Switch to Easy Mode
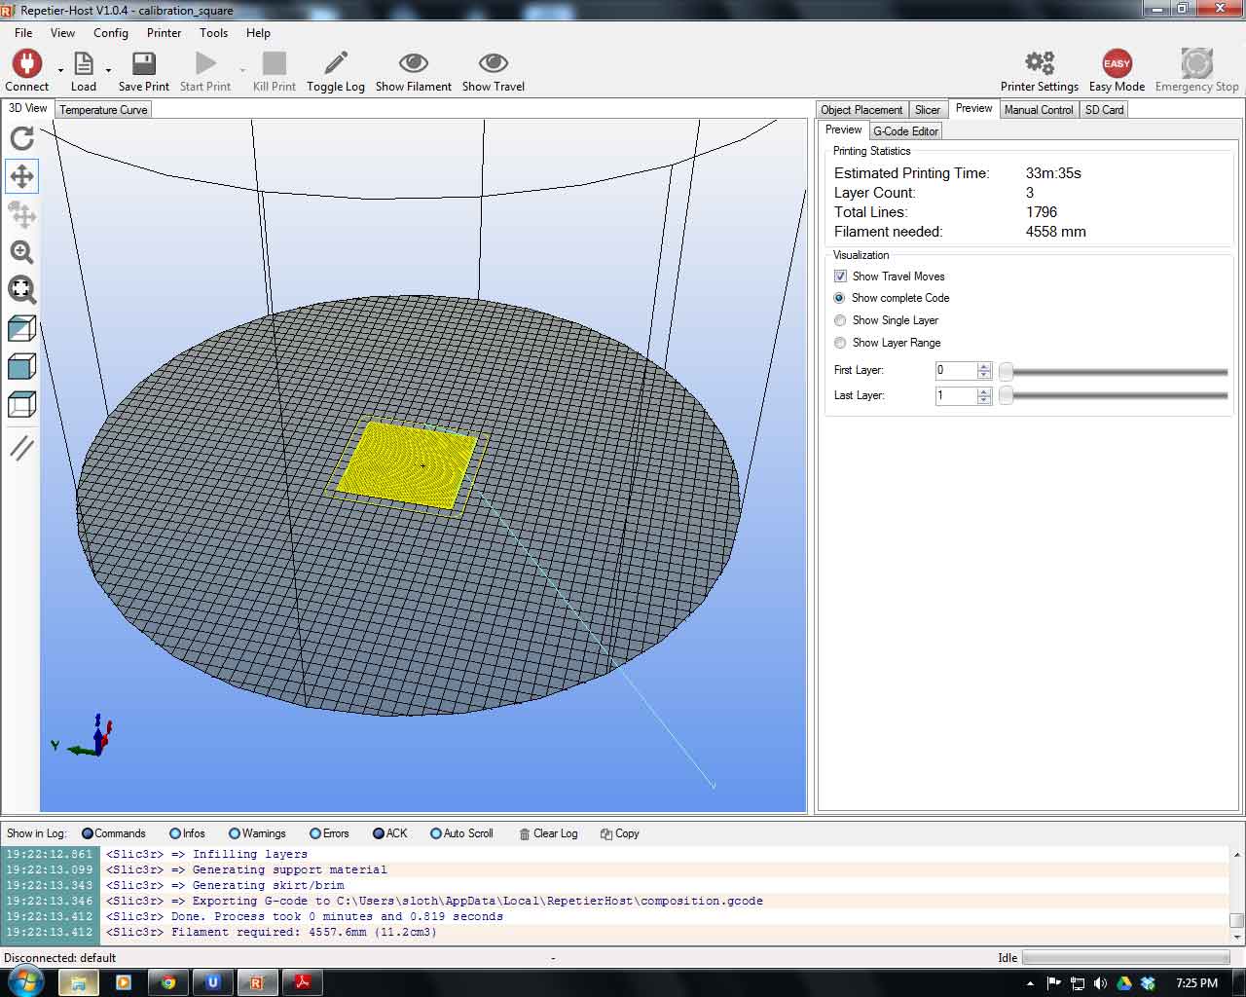 coord(1117,64)
